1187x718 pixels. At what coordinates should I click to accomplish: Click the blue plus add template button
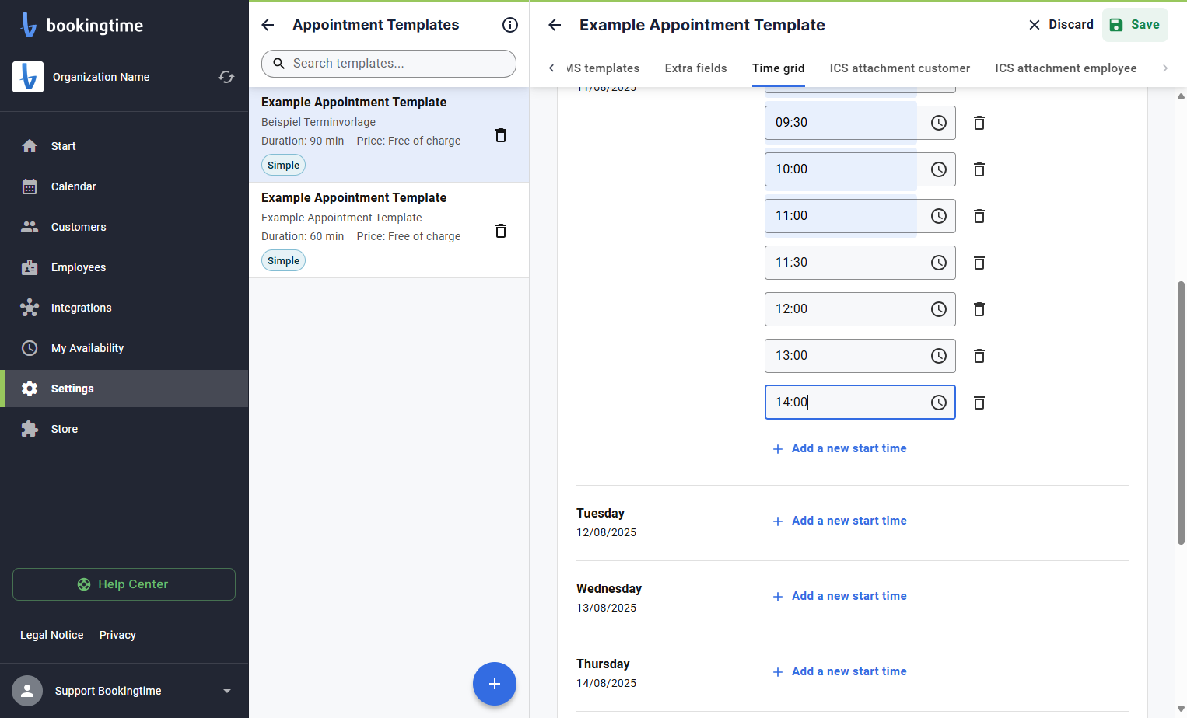click(495, 684)
